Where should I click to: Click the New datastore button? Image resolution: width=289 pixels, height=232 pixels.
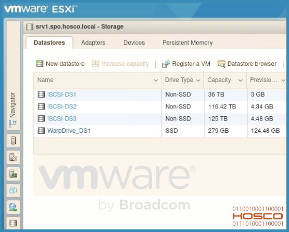tap(60, 64)
